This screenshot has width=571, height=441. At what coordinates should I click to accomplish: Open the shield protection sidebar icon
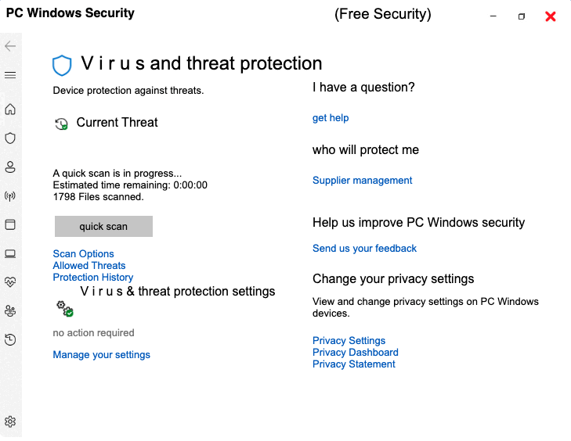pyautogui.click(x=10, y=138)
